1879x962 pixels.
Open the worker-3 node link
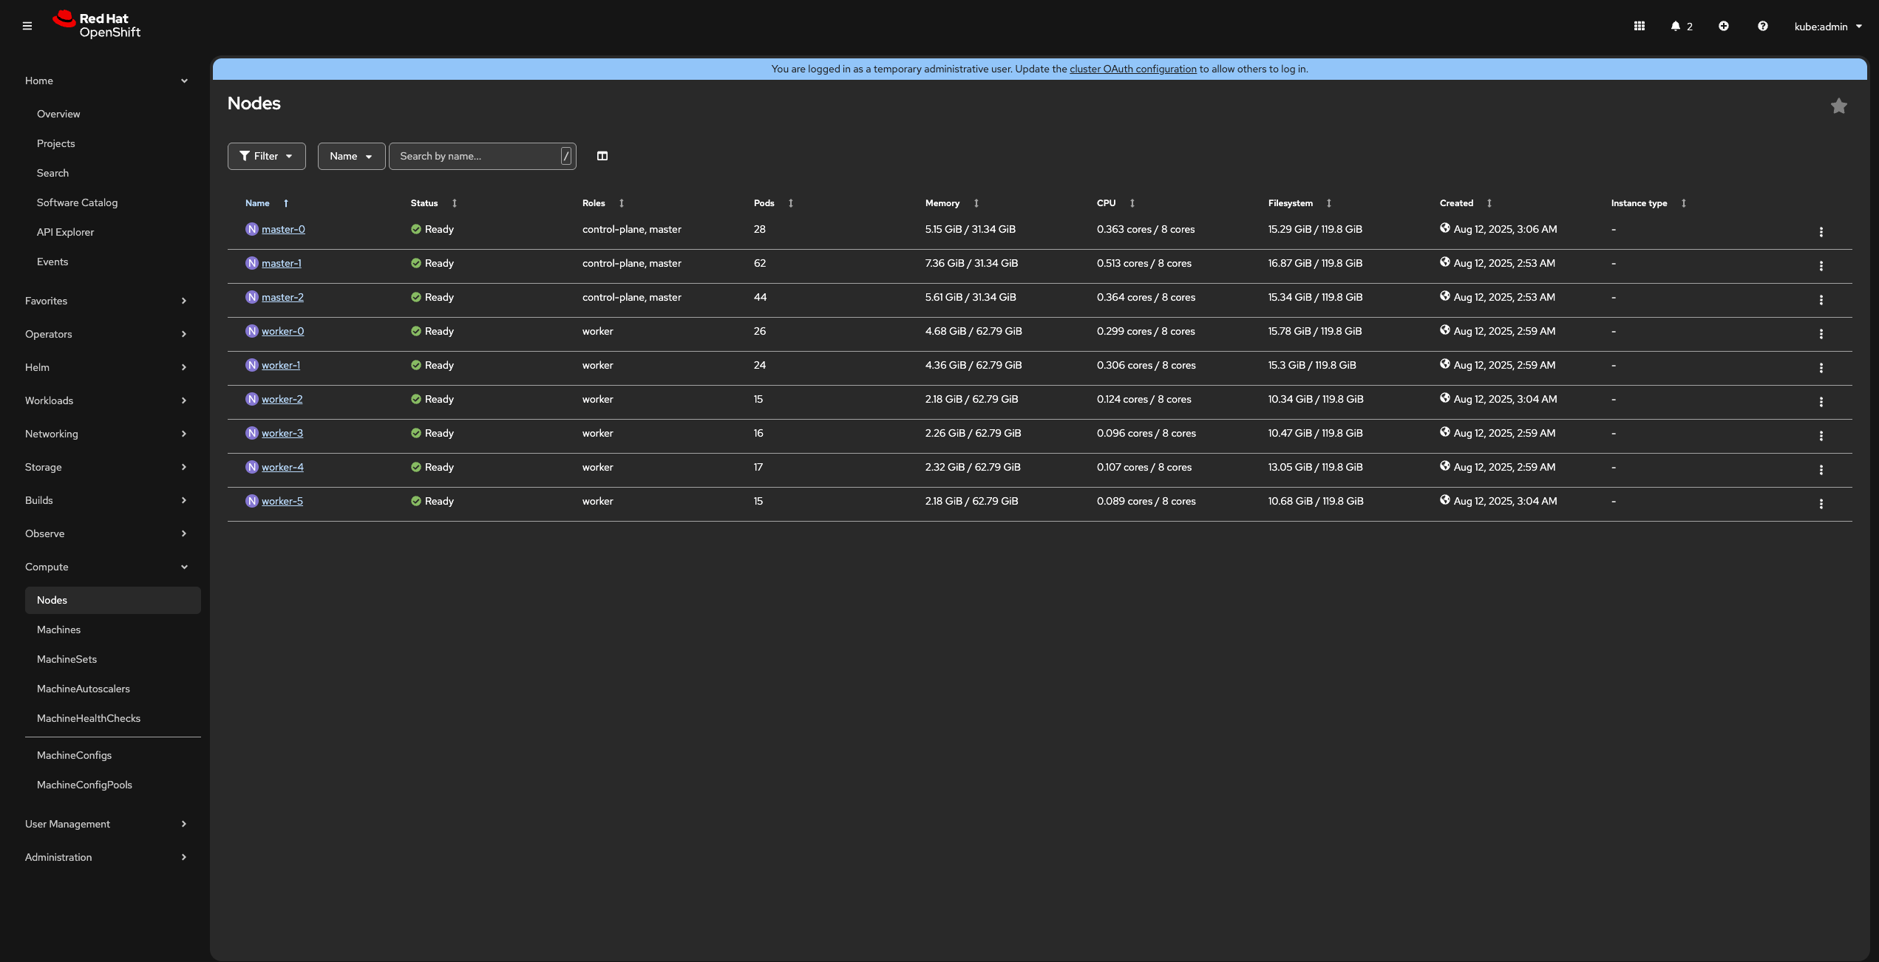click(282, 433)
